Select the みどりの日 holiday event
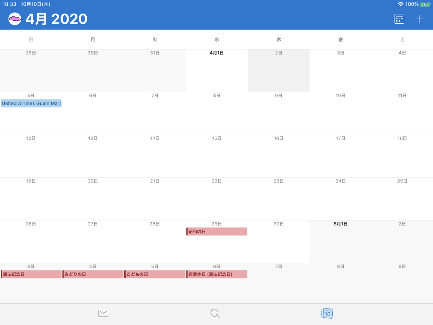Image resolution: width=433 pixels, height=325 pixels. coord(93,274)
